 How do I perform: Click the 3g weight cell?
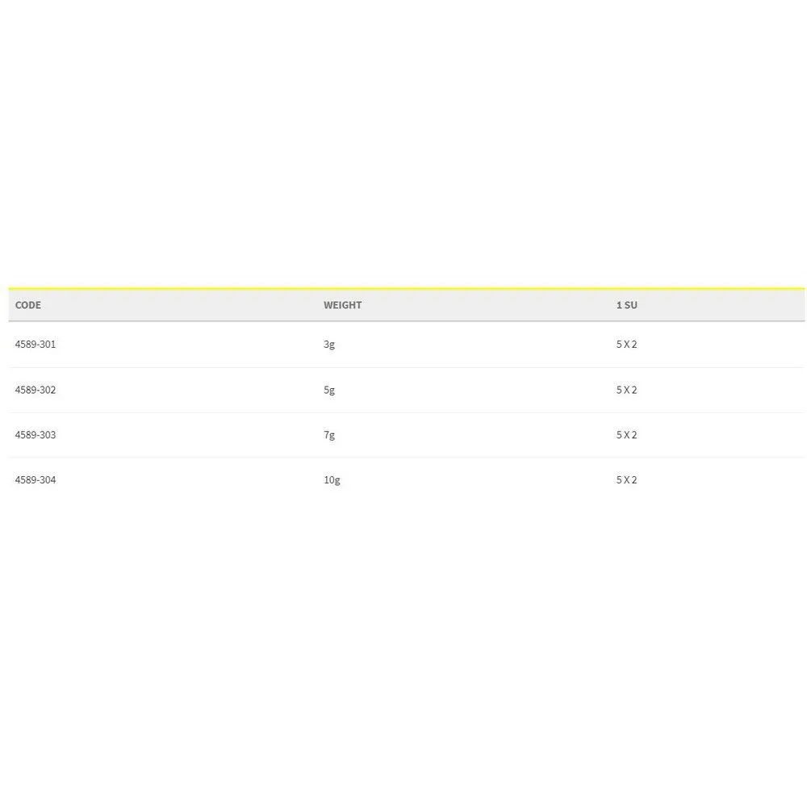coord(328,345)
